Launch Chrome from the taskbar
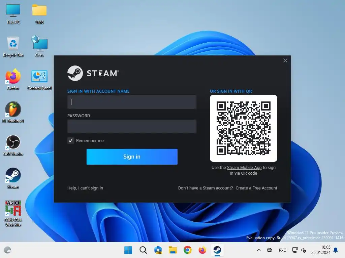Viewport: 345px width, 258px height. coord(188,250)
